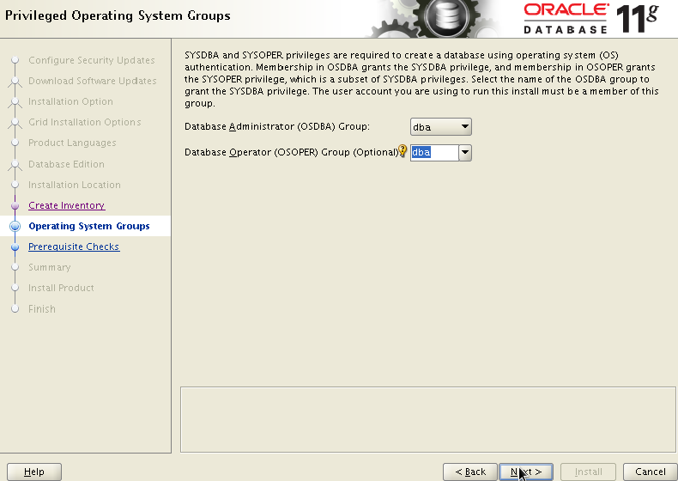Expand the Database Operator (OSOPER) Group arrow
678x481 pixels.
point(465,152)
